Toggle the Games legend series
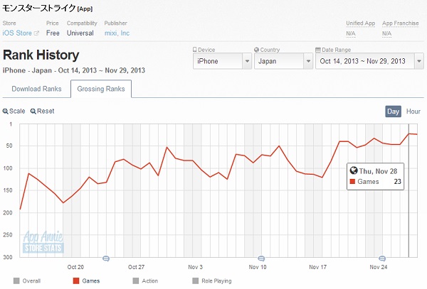This screenshot has height=289, width=427. [77, 280]
